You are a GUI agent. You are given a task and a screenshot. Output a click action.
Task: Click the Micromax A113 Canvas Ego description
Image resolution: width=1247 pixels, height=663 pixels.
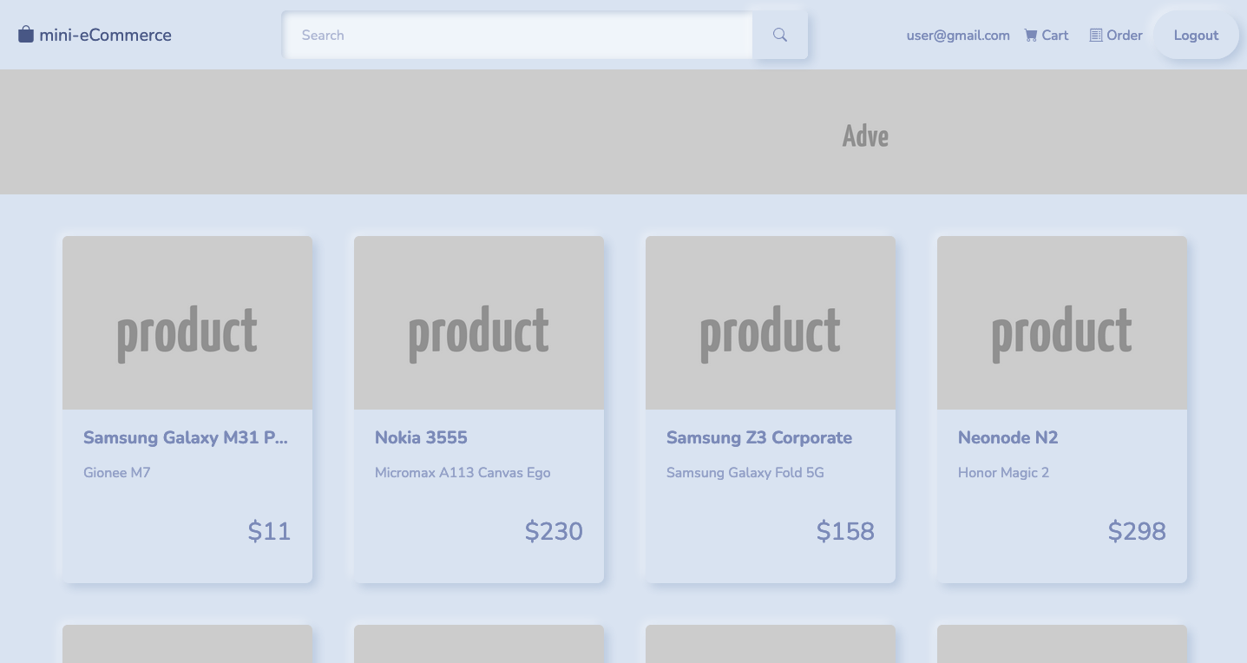pos(463,472)
